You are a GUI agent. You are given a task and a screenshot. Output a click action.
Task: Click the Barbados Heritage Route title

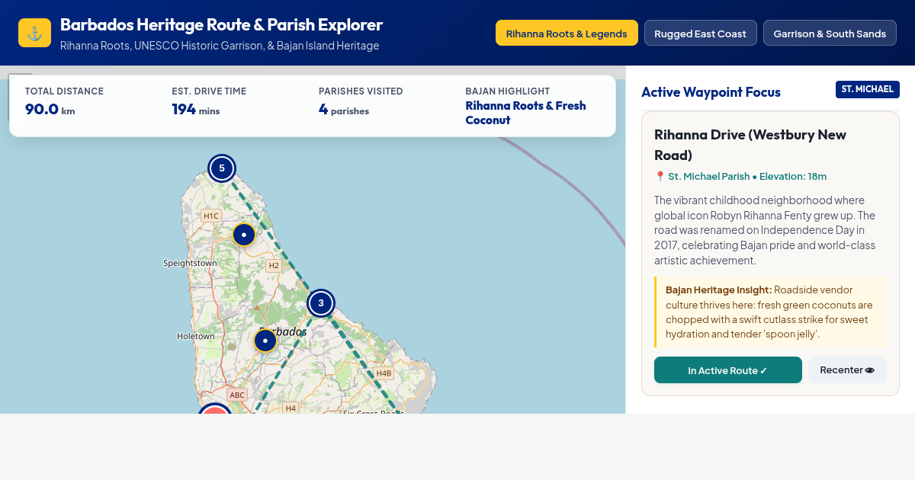pos(221,25)
